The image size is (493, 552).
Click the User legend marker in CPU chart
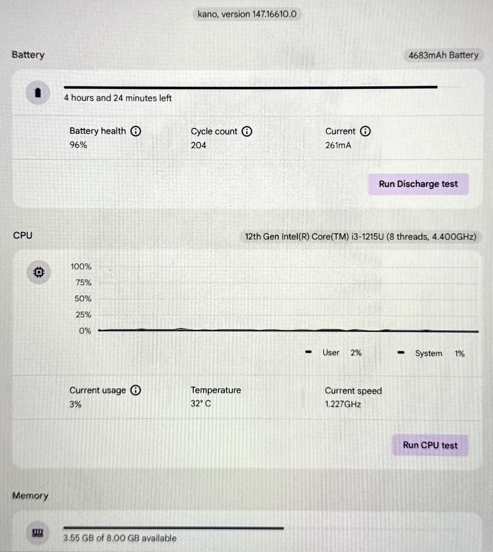click(x=309, y=352)
